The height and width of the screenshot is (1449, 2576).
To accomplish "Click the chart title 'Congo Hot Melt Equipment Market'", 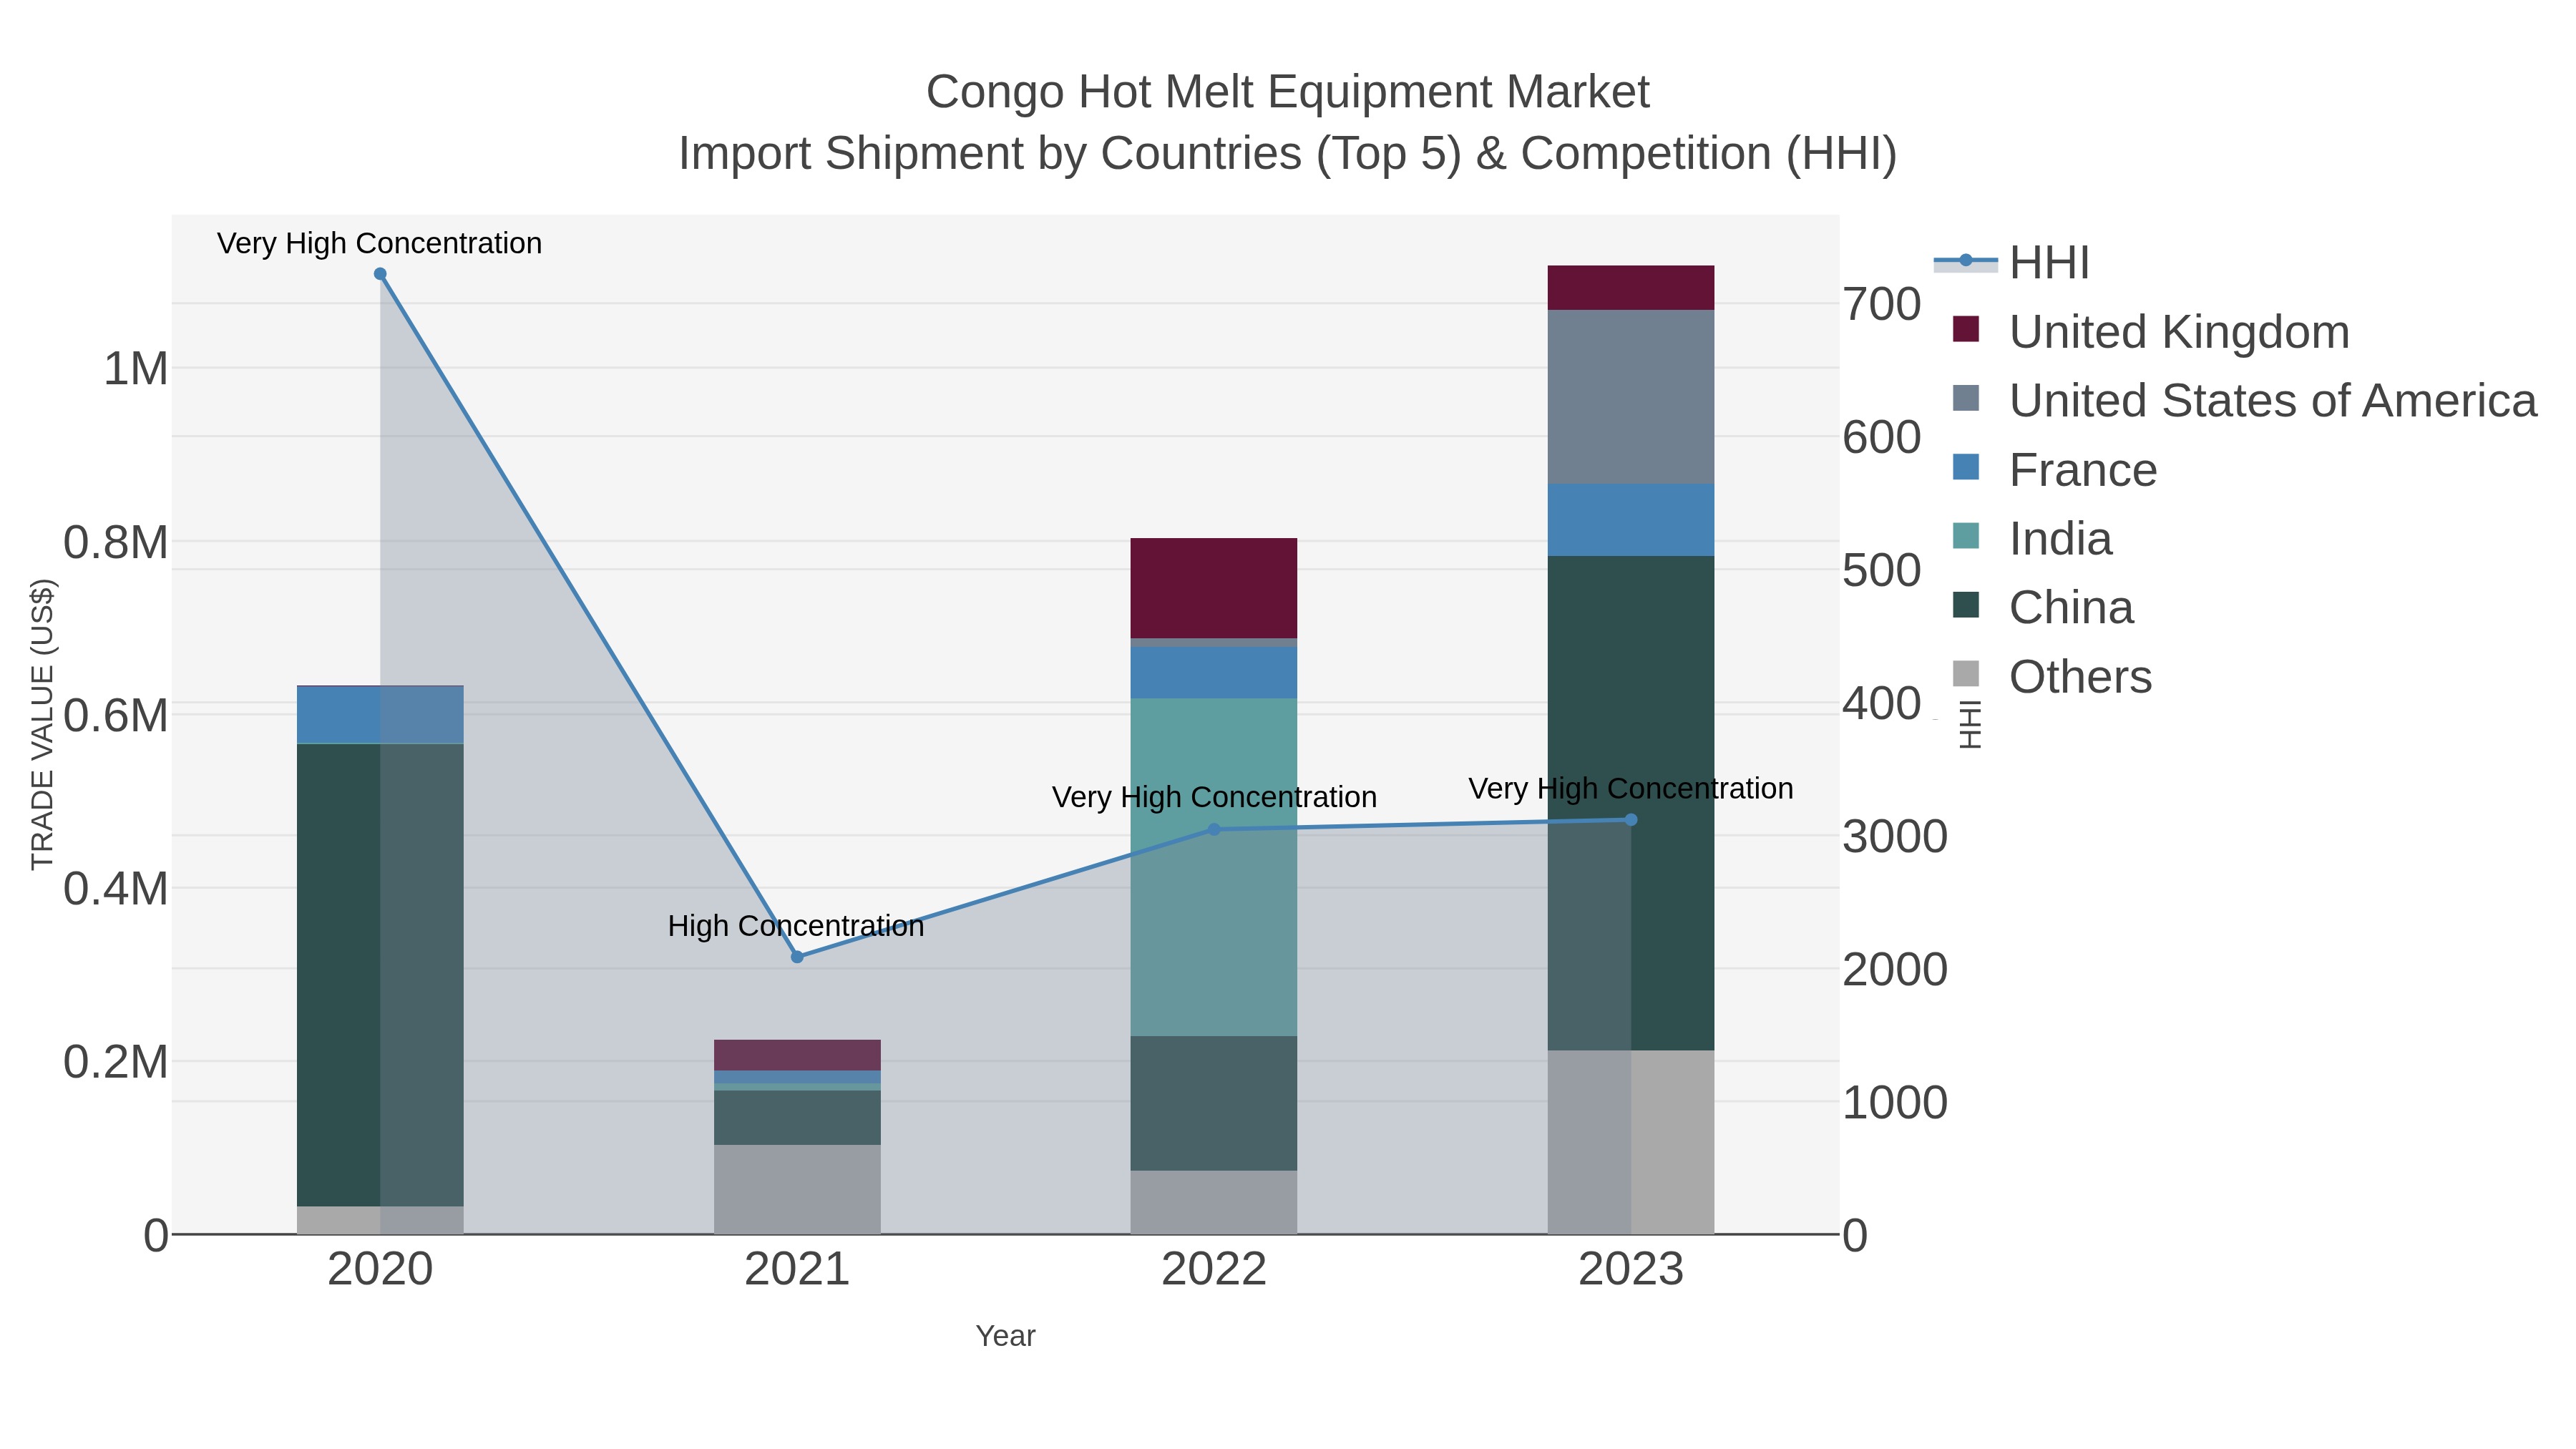I will pyautogui.click(x=1287, y=92).
